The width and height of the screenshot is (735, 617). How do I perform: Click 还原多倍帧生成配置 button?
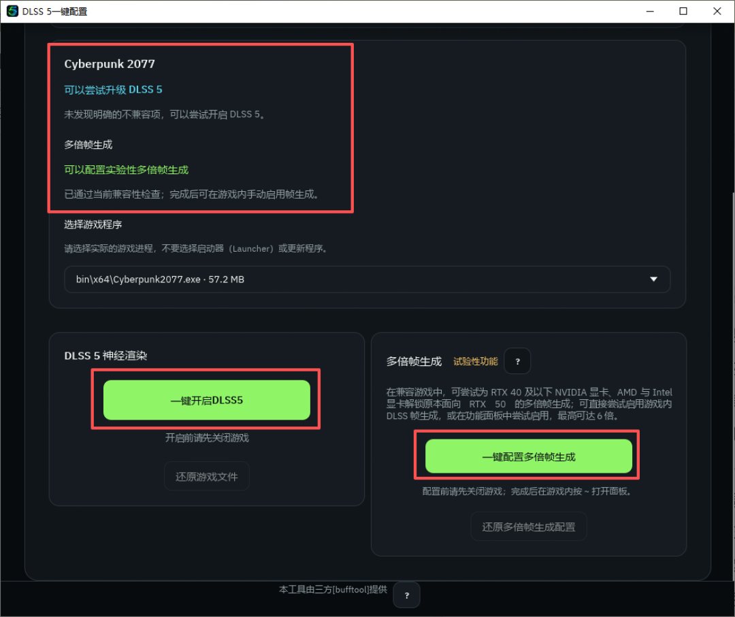(x=528, y=527)
